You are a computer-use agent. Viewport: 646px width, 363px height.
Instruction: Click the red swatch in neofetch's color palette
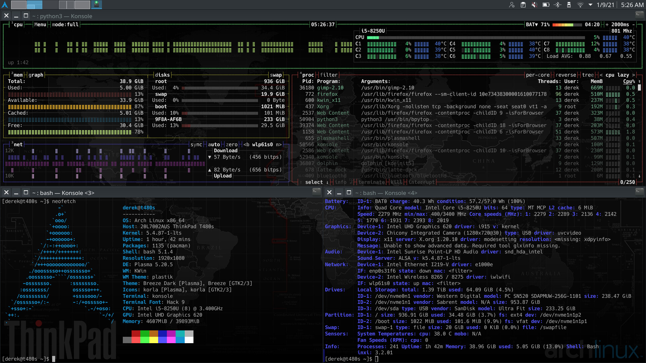pyautogui.click(x=136, y=334)
